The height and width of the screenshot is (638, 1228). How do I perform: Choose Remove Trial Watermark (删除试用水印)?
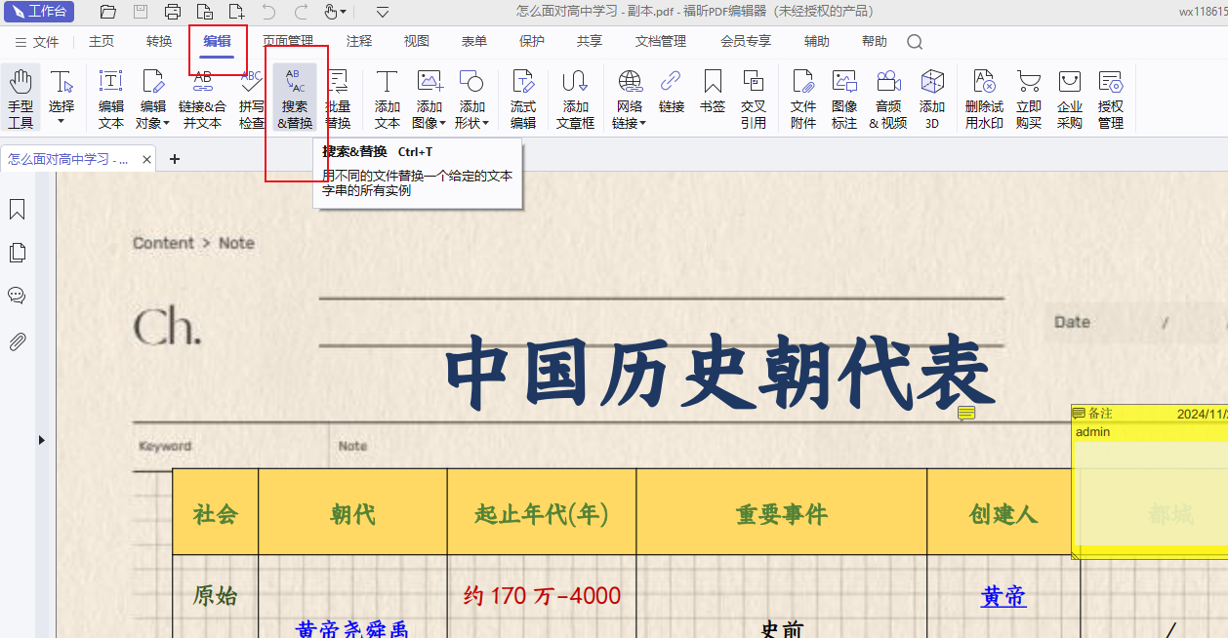click(x=984, y=99)
